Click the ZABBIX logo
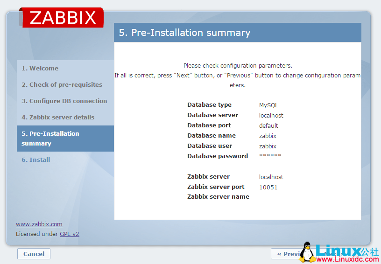This screenshot has width=381, height=264. coord(62,17)
